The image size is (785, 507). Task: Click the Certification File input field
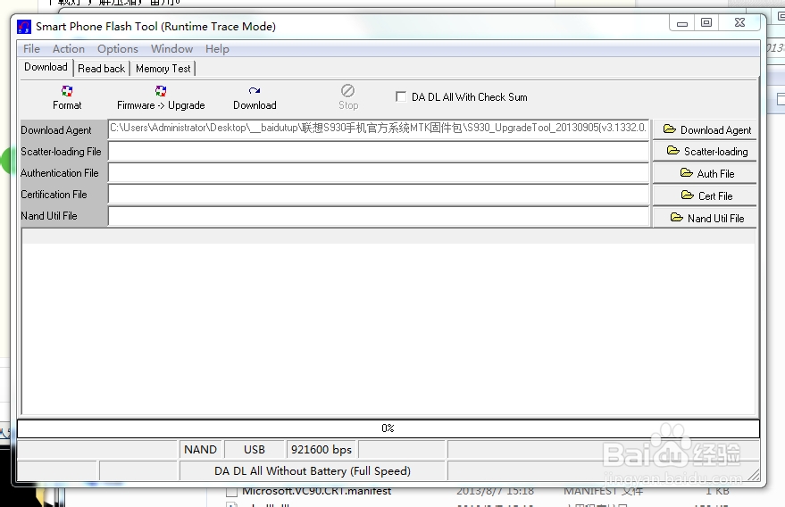click(379, 195)
